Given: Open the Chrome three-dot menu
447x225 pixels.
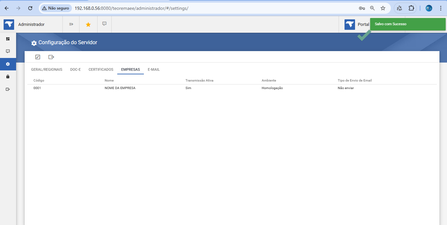Looking at the screenshot, I should [x=441, y=8].
